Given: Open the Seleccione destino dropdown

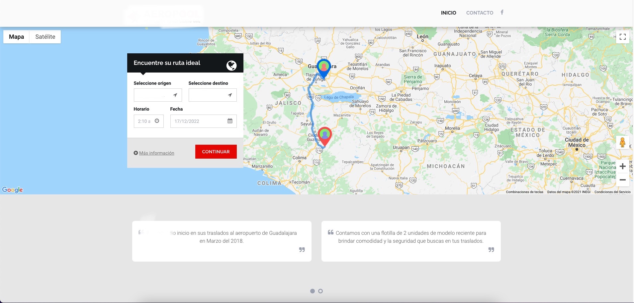Looking at the screenshot, I should click(213, 95).
